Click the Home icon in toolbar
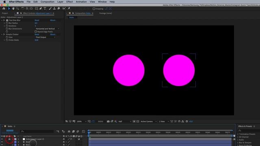Viewport: 260px width, 146px height. click(x=4, y=9)
